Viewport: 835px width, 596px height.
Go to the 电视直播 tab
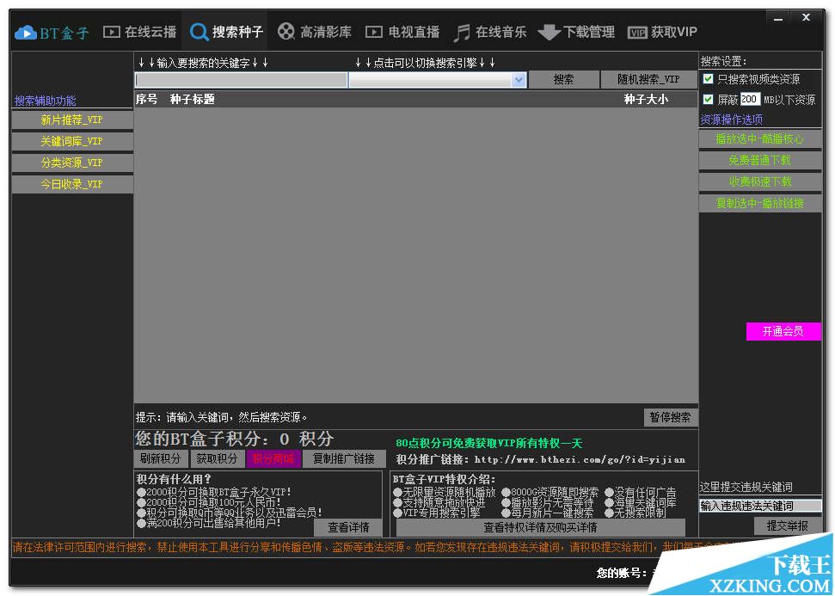point(402,32)
